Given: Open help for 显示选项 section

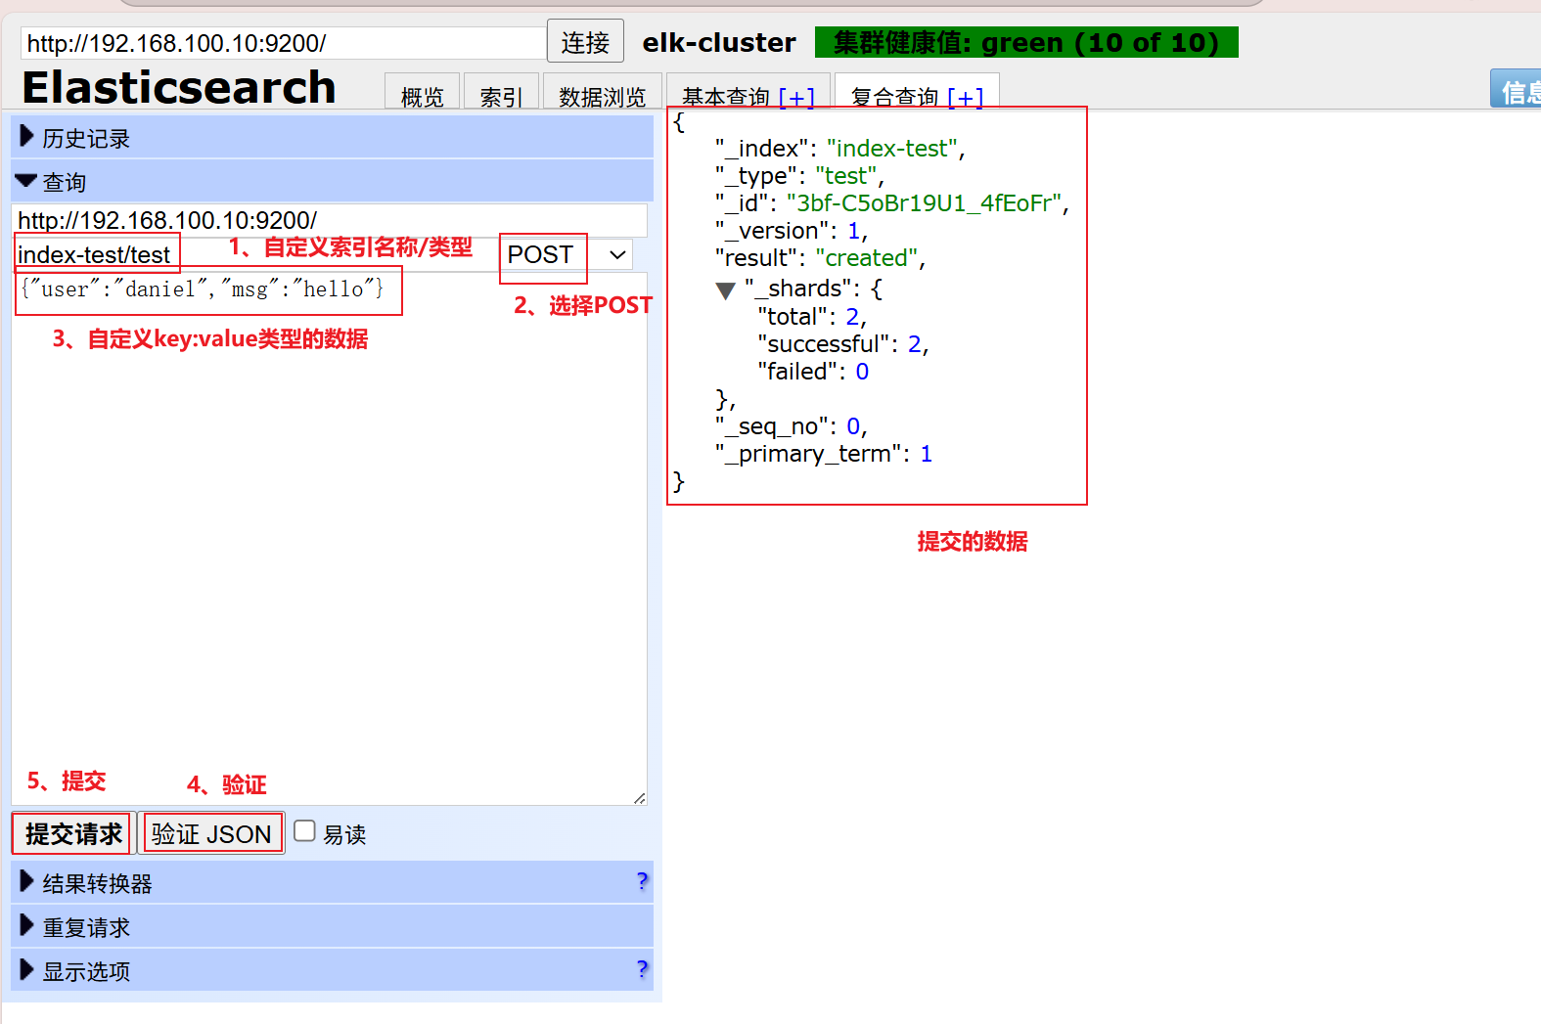Looking at the screenshot, I should point(642,968).
